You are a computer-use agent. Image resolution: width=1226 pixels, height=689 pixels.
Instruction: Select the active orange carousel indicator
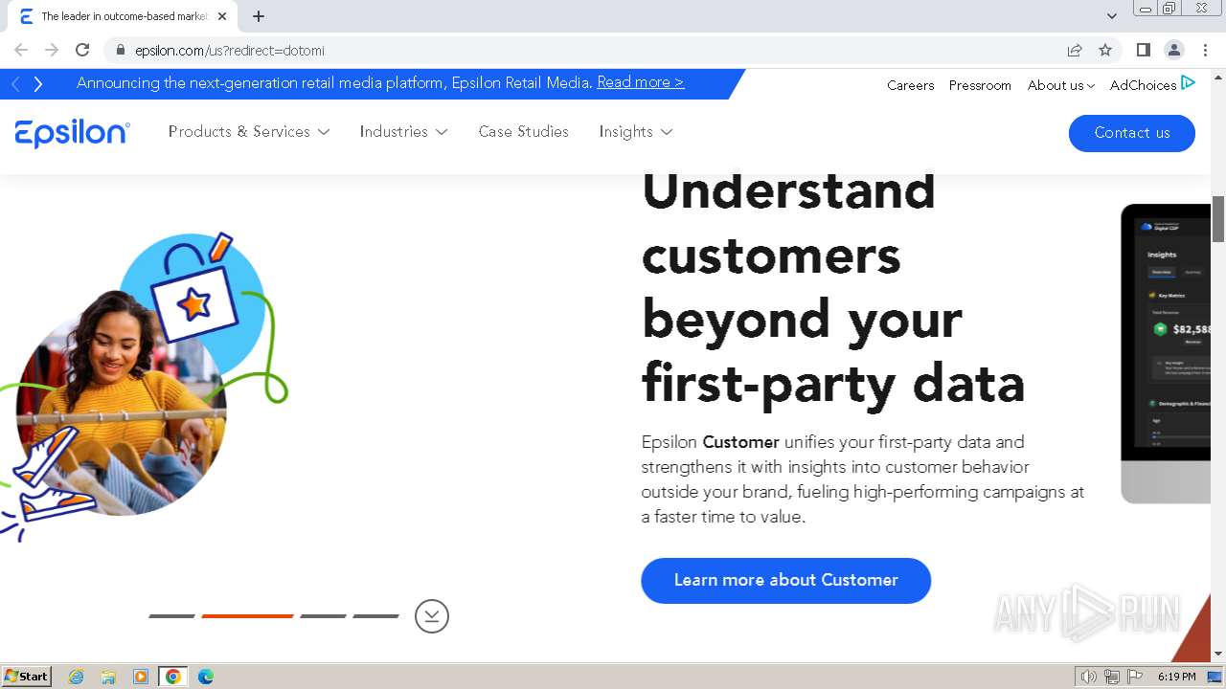tap(247, 616)
